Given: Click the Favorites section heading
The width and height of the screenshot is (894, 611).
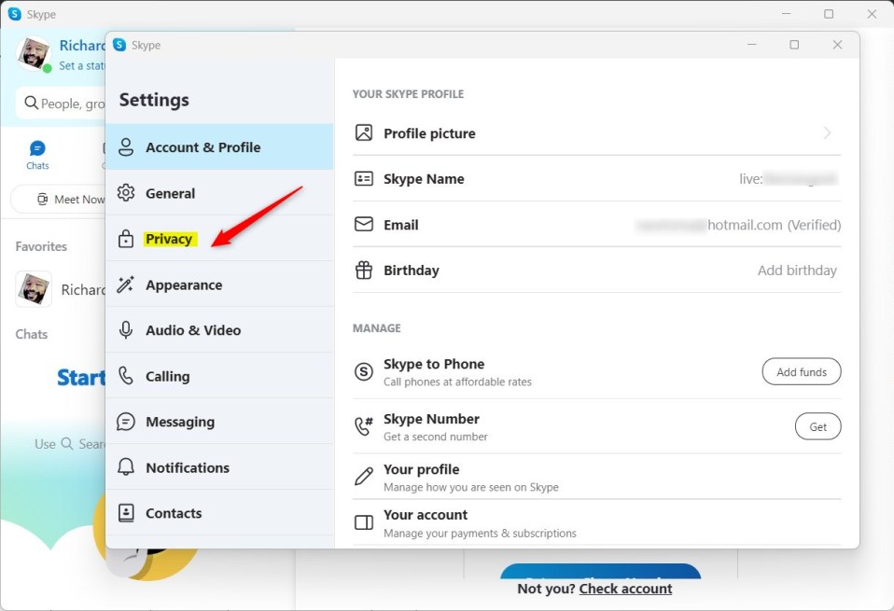Looking at the screenshot, I should coord(41,246).
